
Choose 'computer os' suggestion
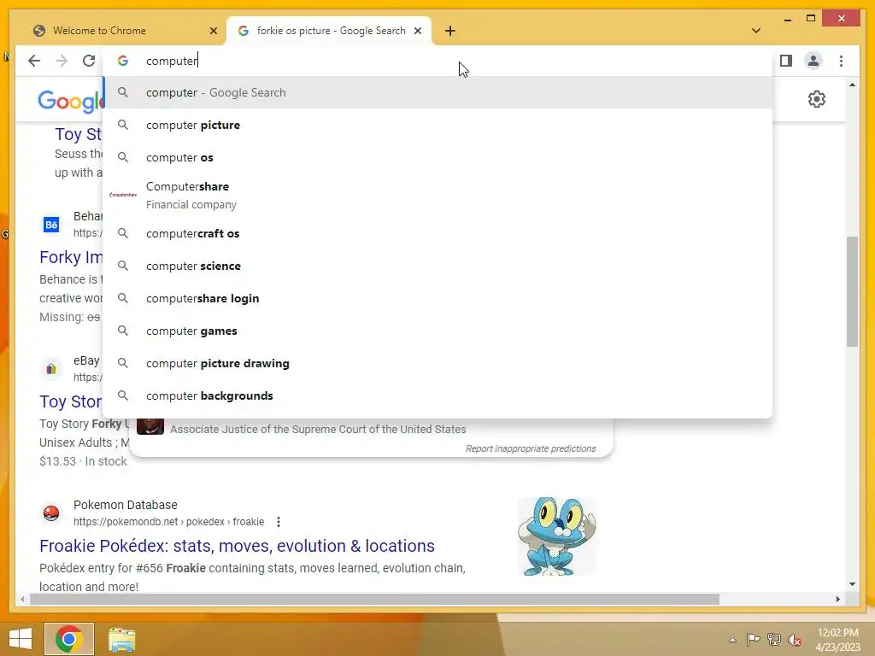[x=438, y=157]
